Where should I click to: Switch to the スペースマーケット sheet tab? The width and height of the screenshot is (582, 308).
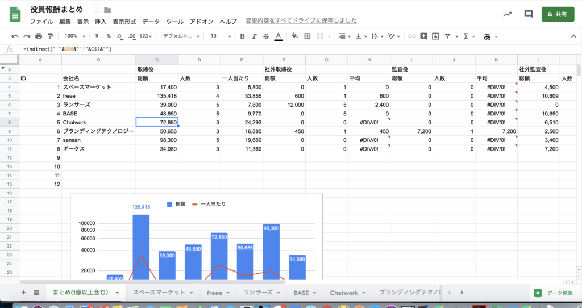163,293
